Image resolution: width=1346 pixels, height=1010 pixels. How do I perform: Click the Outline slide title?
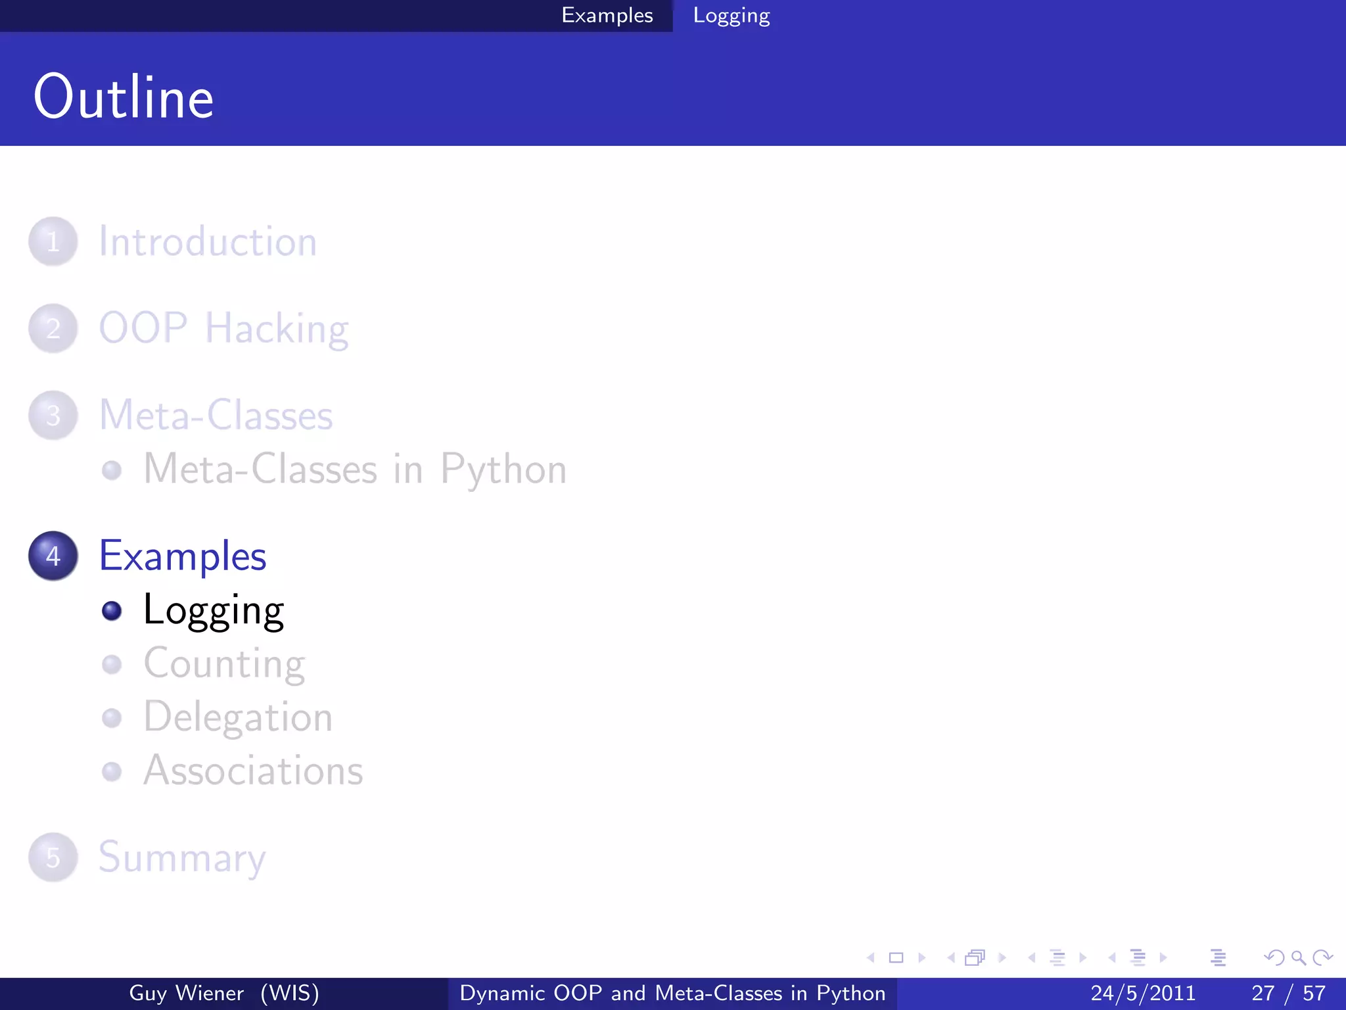(124, 97)
